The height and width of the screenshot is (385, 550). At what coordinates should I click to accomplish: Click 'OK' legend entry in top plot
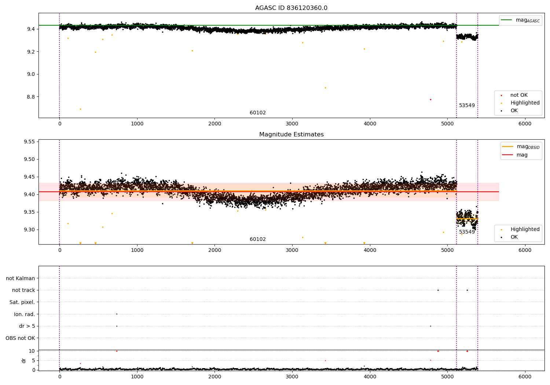pyautogui.click(x=510, y=111)
